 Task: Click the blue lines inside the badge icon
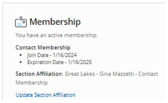tap(20, 25)
